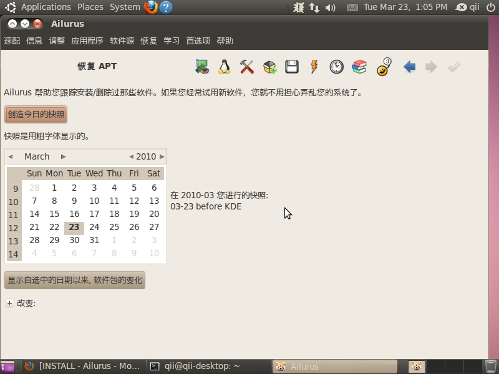The width and height of the screenshot is (499, 374).
Task: Click the package box with plus icon
Action: tap(269, 67)
